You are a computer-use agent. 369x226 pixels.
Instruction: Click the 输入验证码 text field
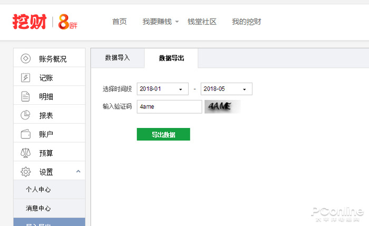169,106
